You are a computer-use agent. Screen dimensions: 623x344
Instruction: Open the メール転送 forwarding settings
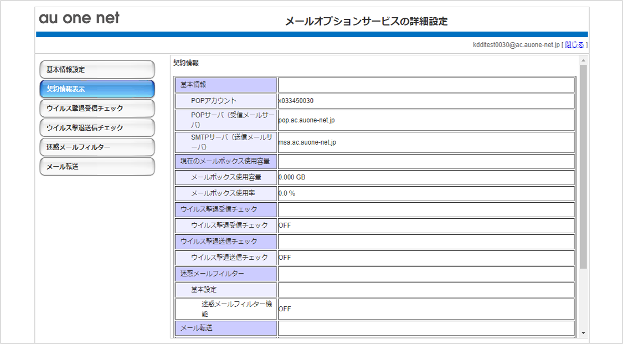[97, 166]
